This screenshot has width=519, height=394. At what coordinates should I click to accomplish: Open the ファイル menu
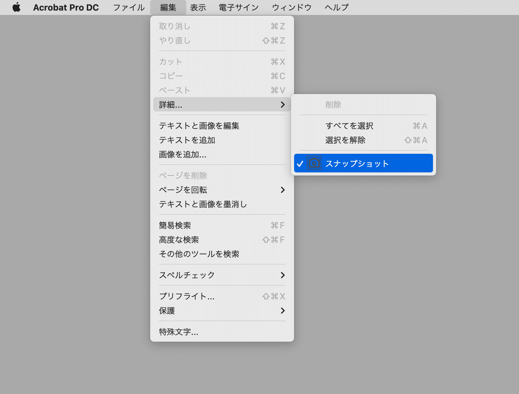coord(129,7)
